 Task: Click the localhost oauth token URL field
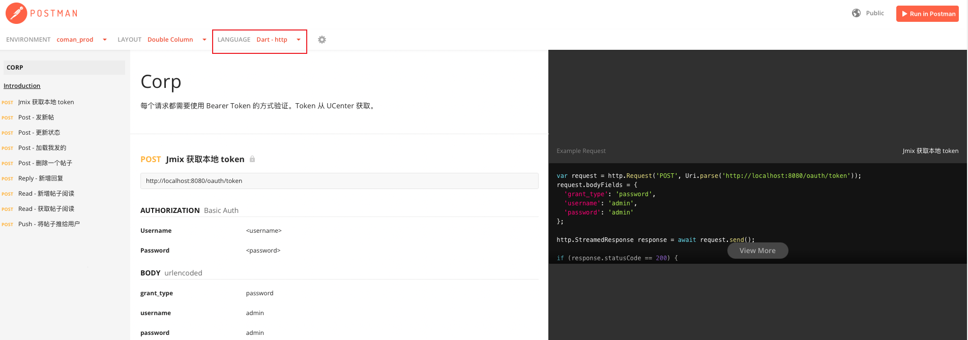(339, 181)
